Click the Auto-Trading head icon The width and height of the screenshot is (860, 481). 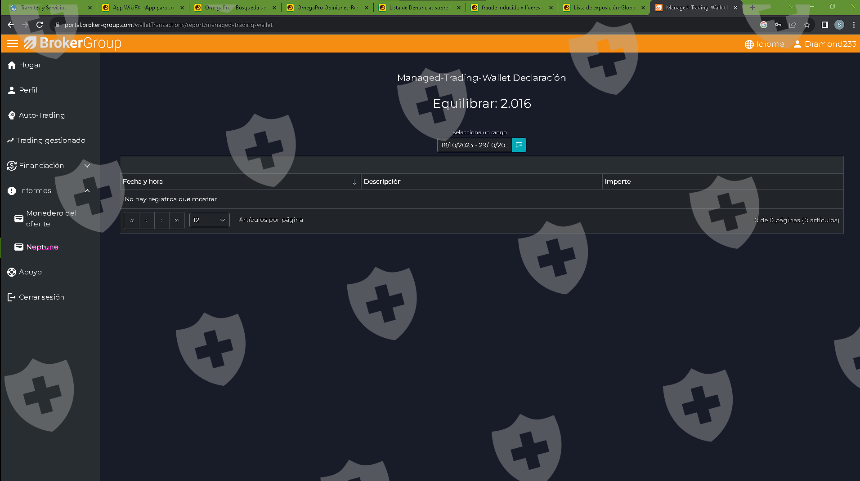pos(12,115)
